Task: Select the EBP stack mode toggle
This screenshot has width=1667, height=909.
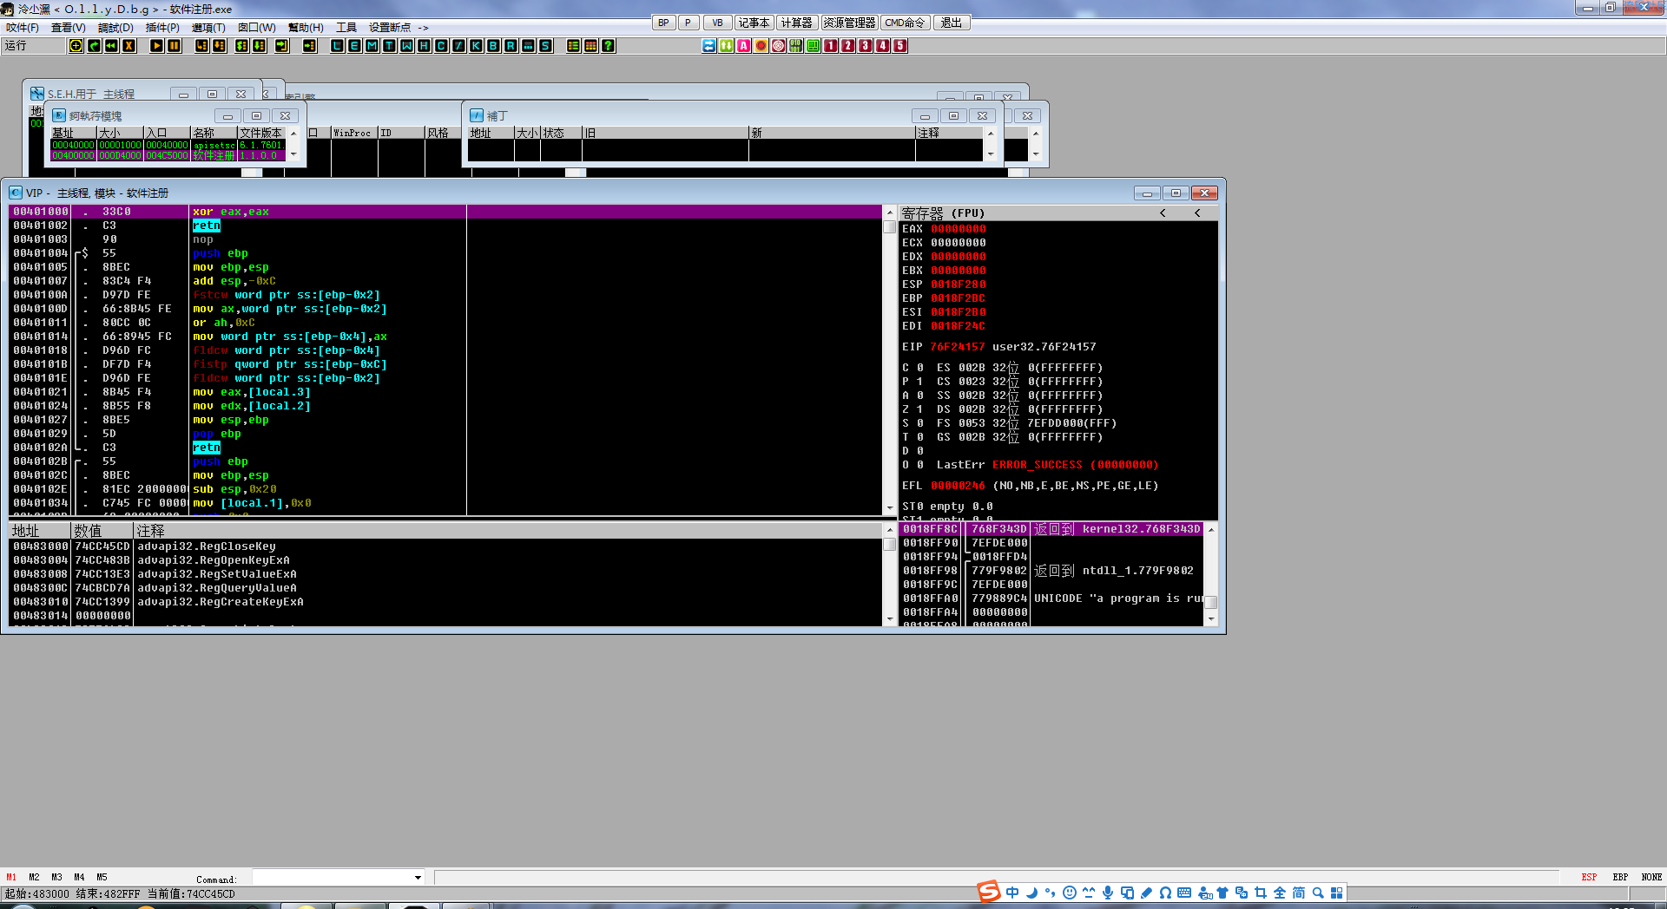Action: pyautogui.click(x=1620, y=878)
